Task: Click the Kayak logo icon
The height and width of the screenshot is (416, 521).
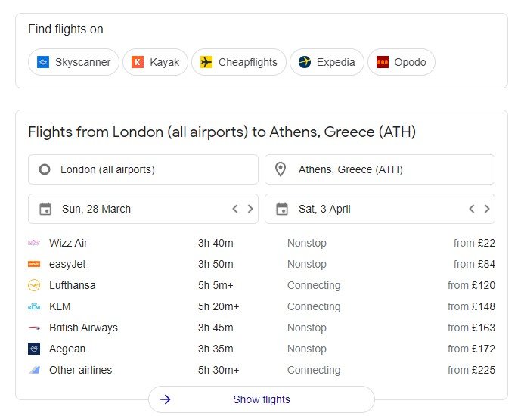Action: click(138, 62)
